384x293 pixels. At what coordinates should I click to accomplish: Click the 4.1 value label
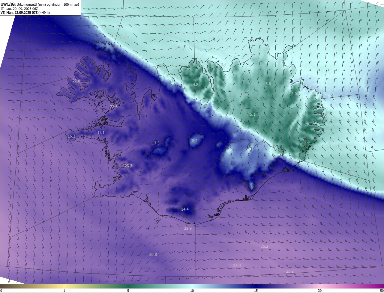point(304,144)
